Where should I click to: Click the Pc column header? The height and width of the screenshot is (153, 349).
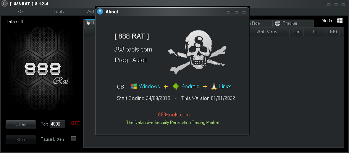[315, 32]
